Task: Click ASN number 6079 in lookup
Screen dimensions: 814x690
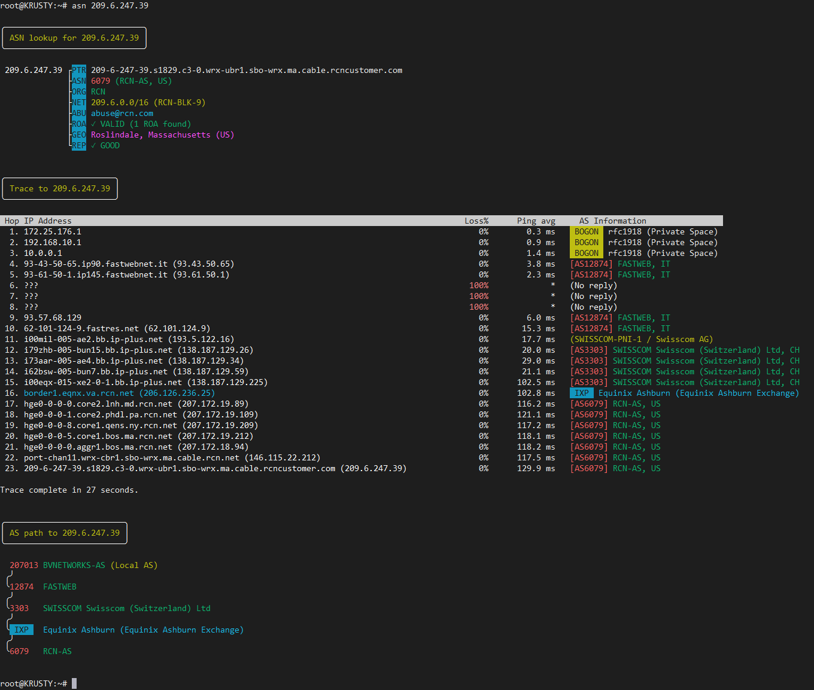Action: coord(101,81)
